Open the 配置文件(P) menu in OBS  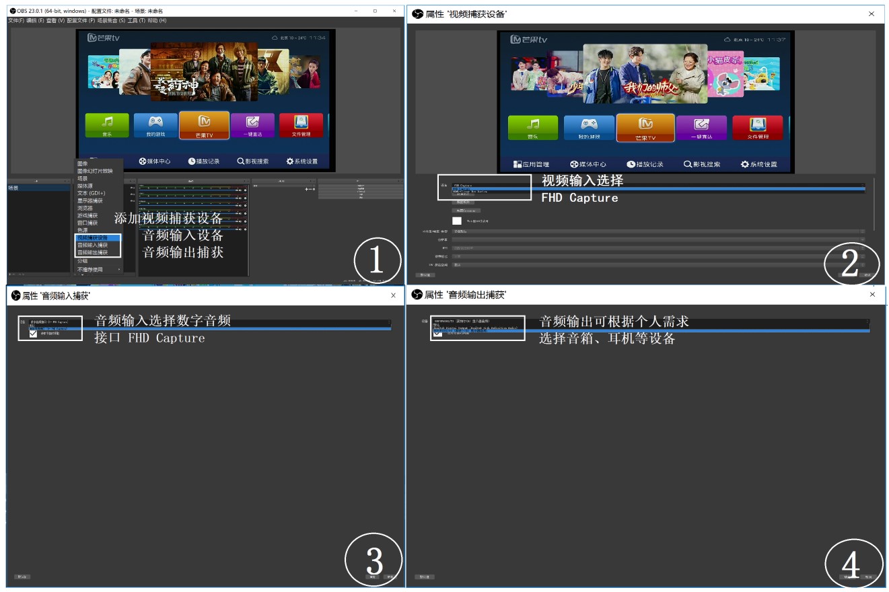click(x=81, y=21)
